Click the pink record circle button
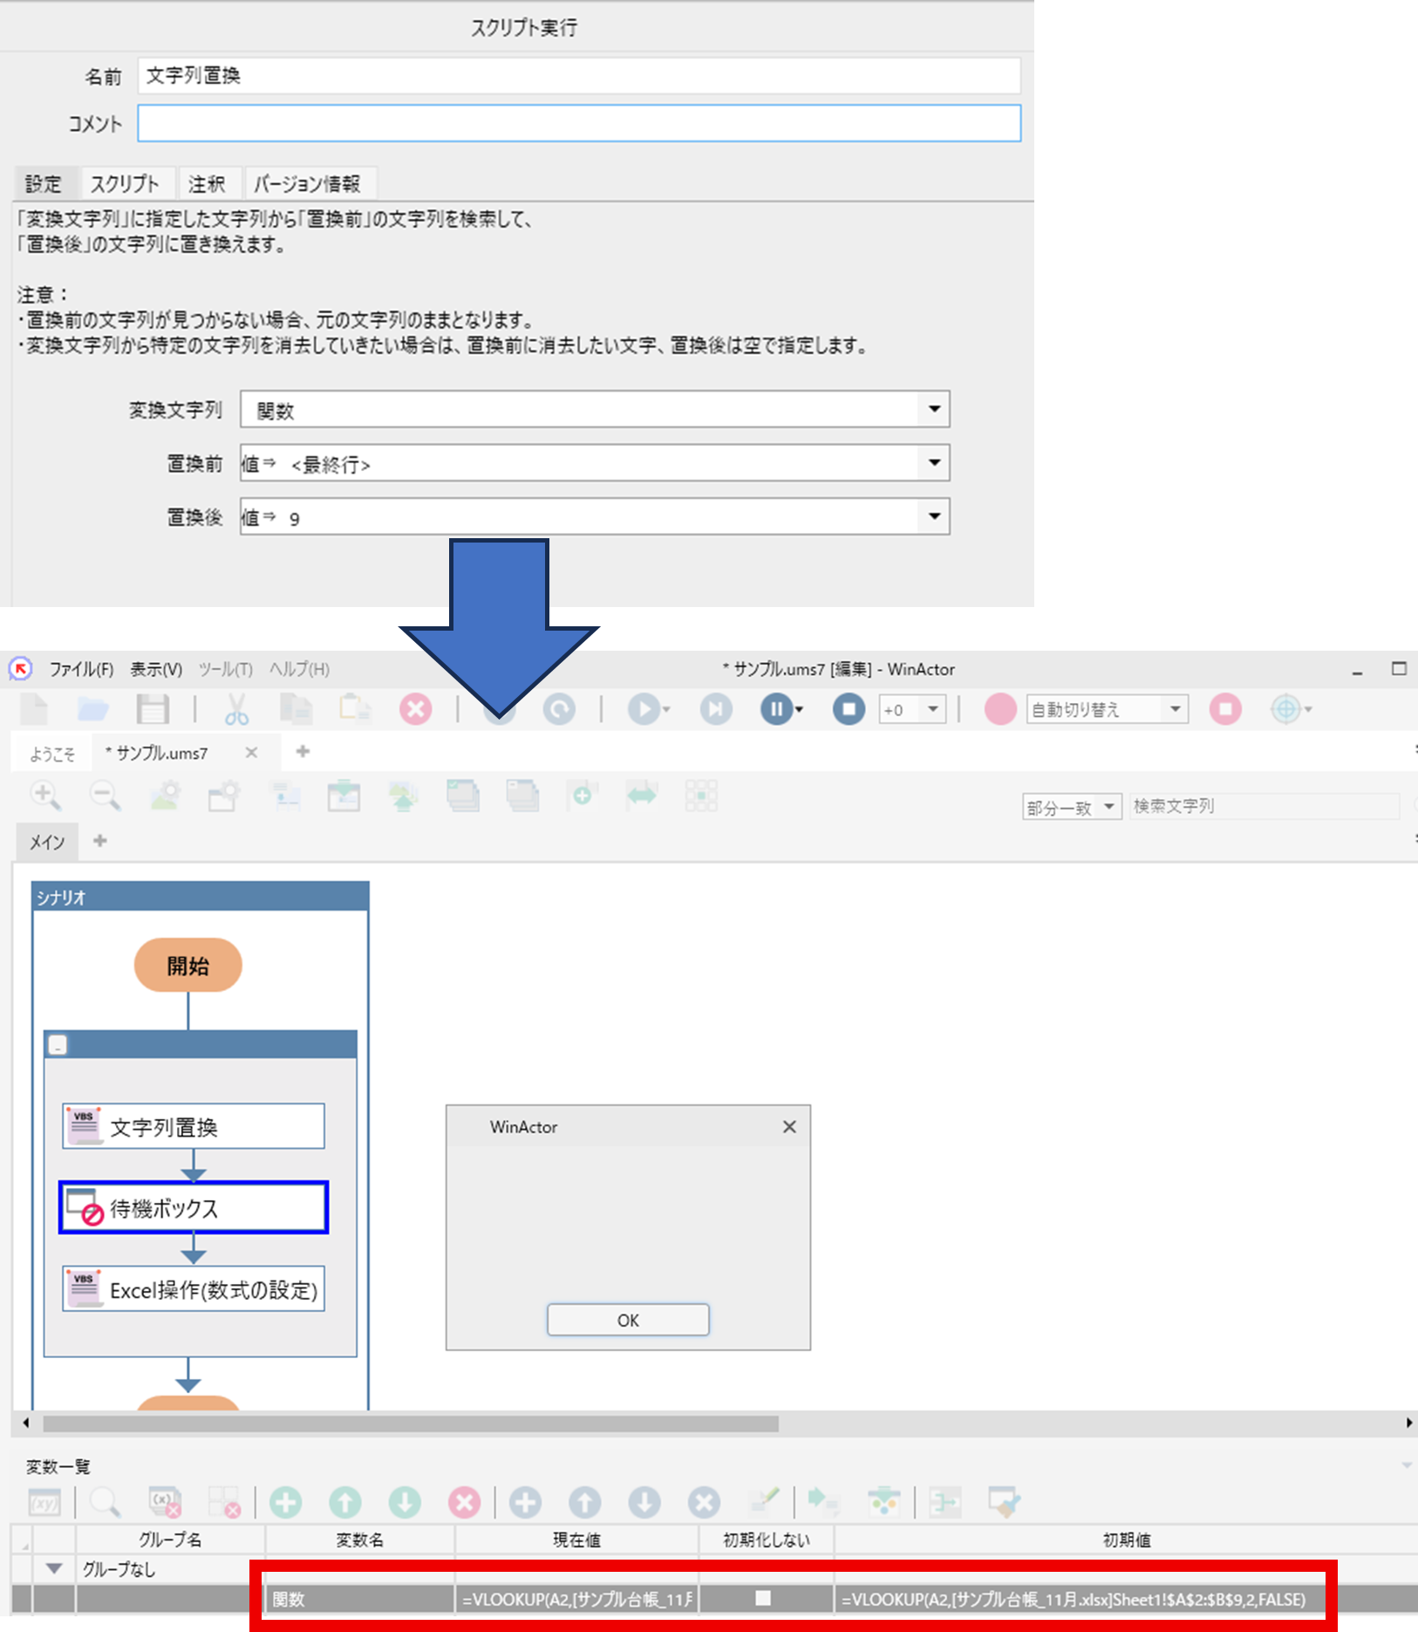 click(1000, 709)
